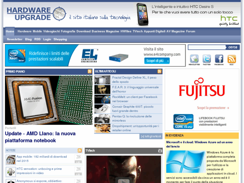Click the Windows Azure logo image

click(186, 162)
